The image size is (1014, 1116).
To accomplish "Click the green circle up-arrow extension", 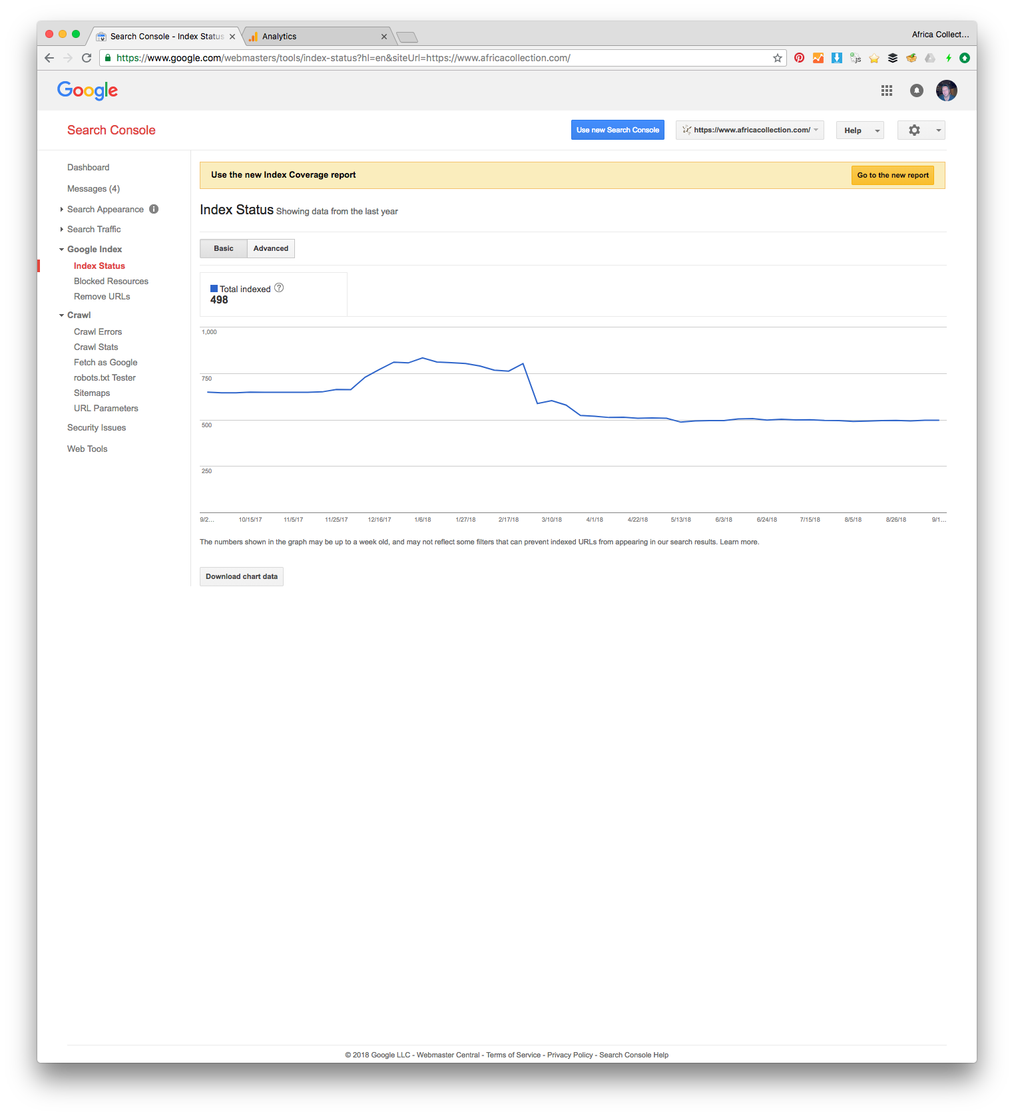I will 965,58.
